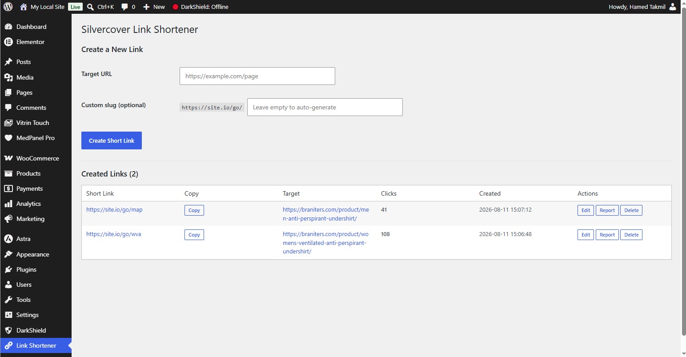
Task: Open Report for site.io/go/map link
Action: 607,210
